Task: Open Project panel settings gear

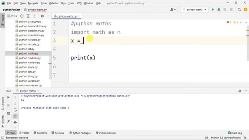Action: point(42,16)
